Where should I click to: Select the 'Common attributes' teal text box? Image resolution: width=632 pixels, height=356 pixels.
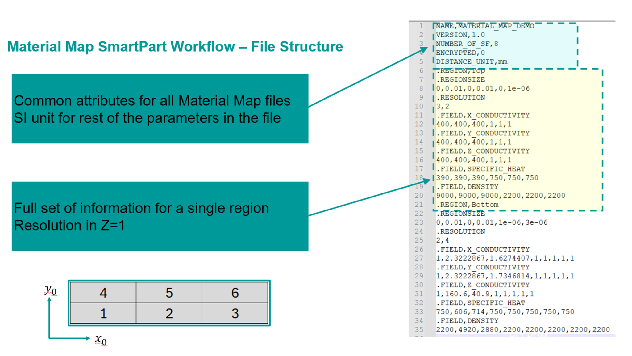tap(160, 109)
